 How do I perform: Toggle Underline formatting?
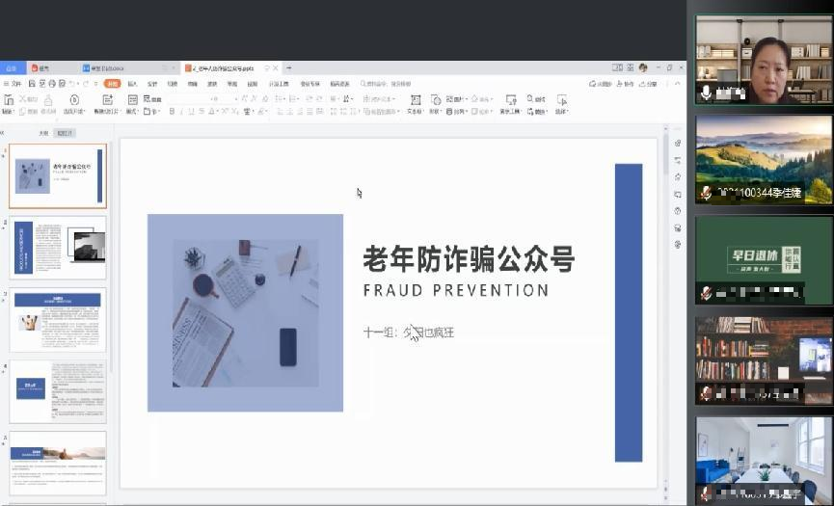192,112
